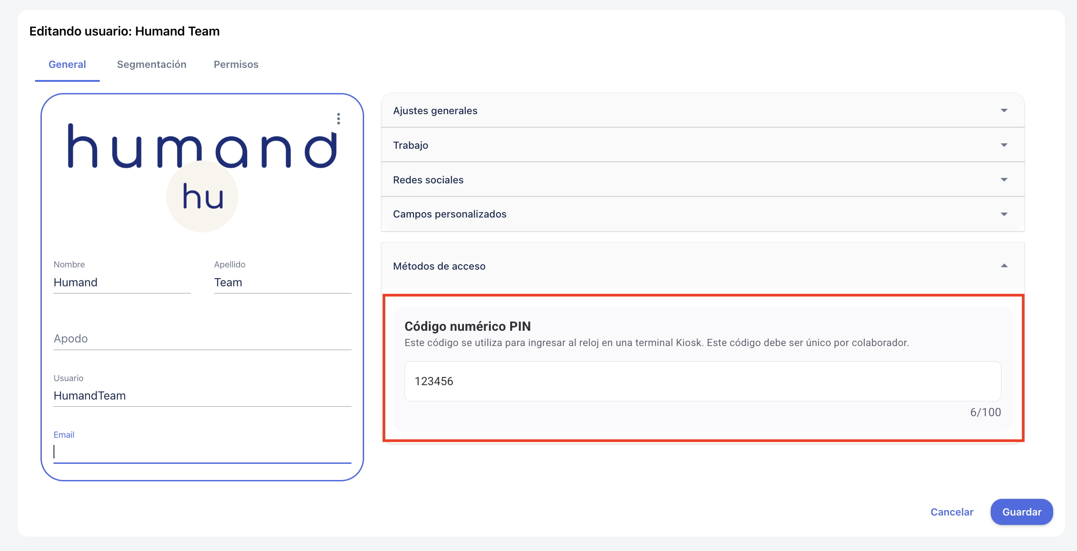The width and height of the screenshot is (1077, 551).
Task: Click the Cancelar link
Action: pyautogui.click(x=952, y=512)
